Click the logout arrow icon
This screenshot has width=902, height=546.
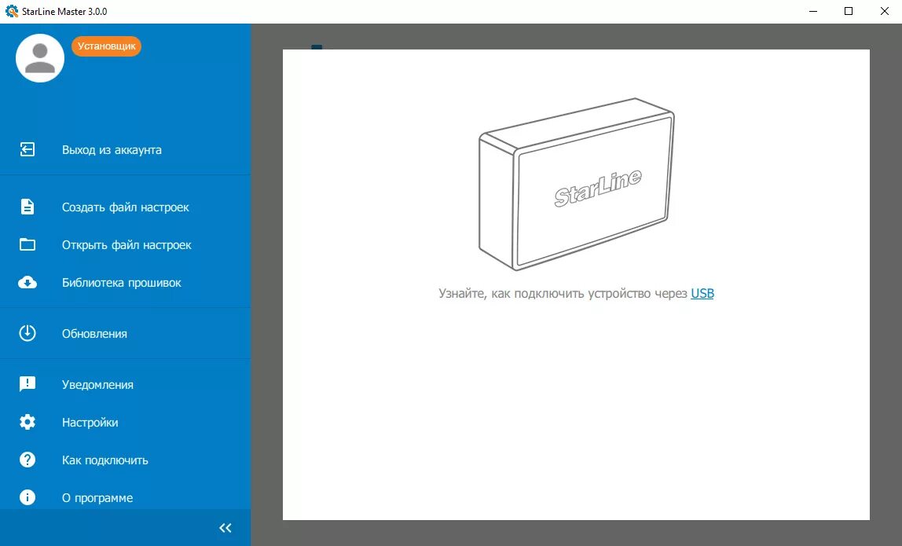point(27,149)
